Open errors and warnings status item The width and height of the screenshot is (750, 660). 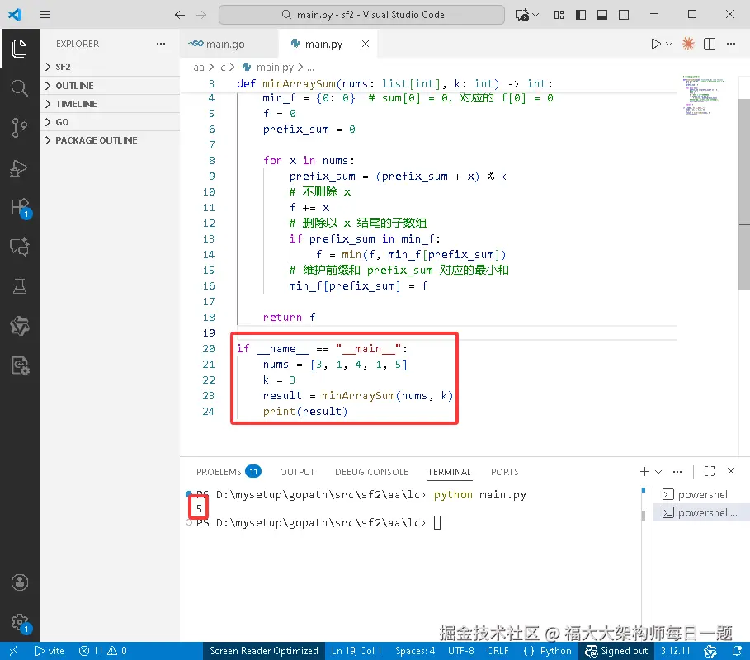click(103, 651)
